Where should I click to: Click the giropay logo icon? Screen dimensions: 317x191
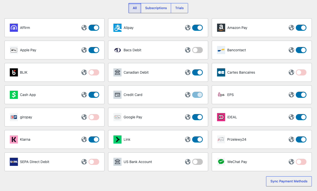pyautogui.click(x=14, y=117)
